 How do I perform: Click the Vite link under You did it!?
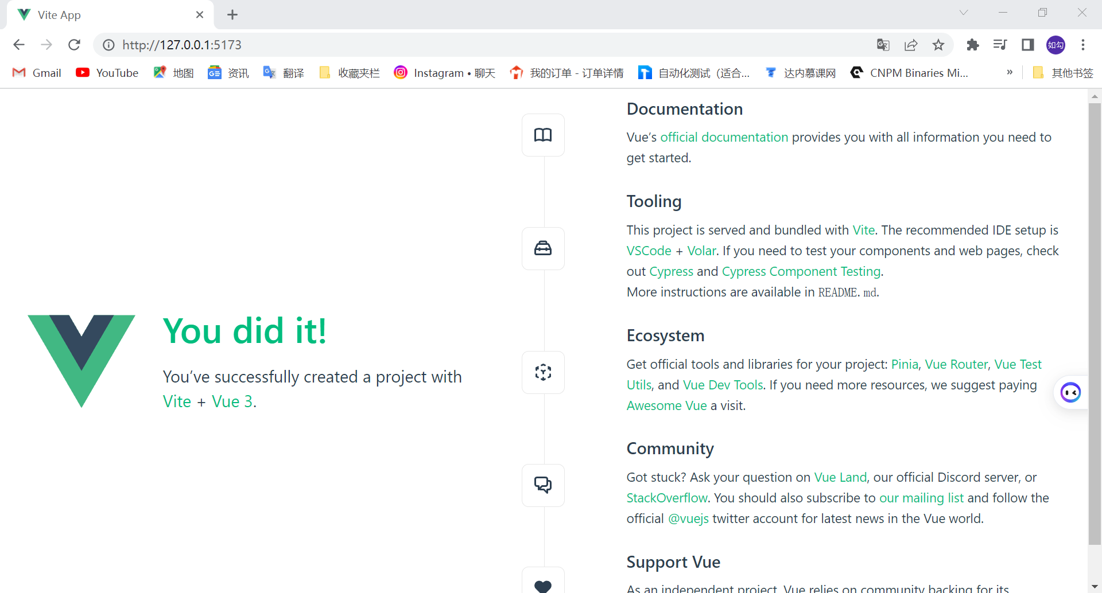177,401
